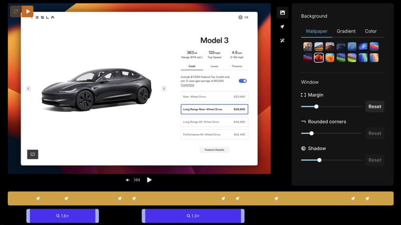This screenshot has height=225, width=401.
Task: Jump to the start with skip-back icon
Action: (x=137, y=180)
